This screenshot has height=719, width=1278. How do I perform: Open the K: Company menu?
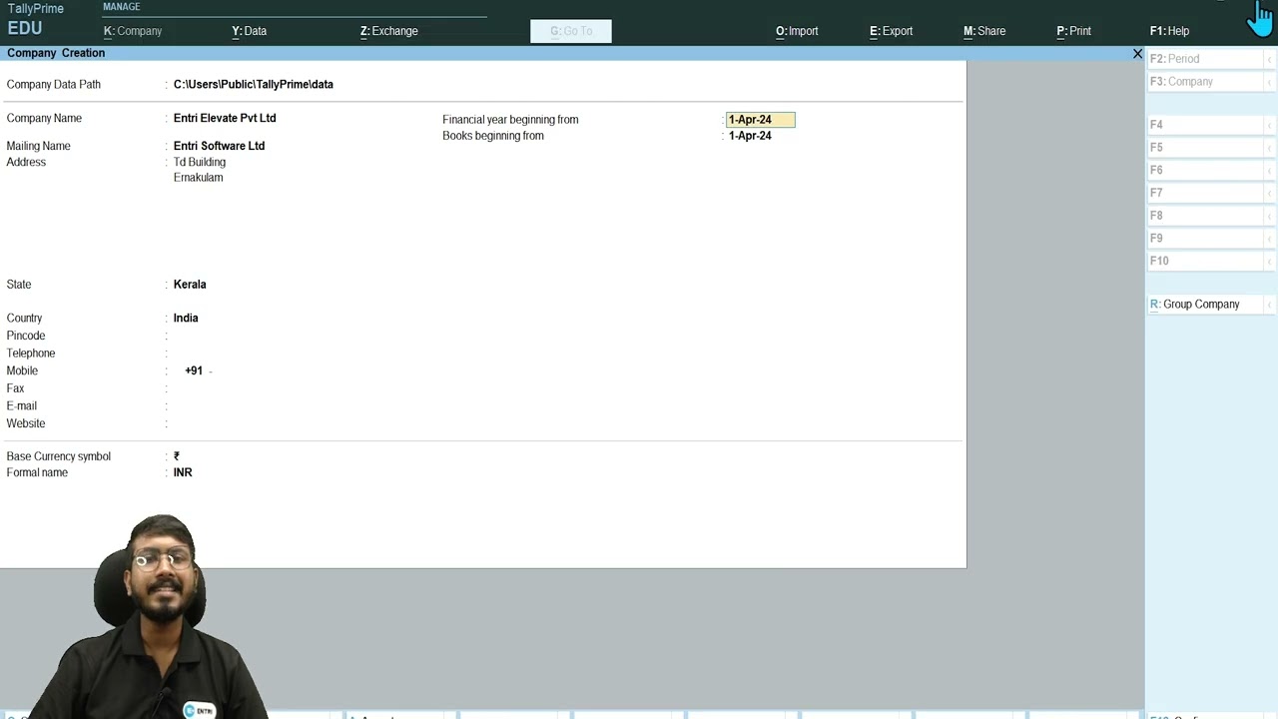[133, 31]
